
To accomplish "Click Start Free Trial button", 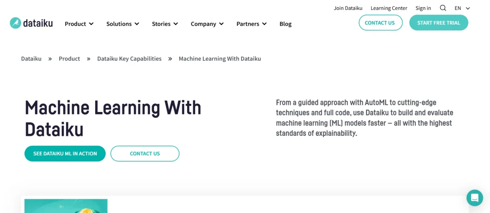I will coord(438,23).
